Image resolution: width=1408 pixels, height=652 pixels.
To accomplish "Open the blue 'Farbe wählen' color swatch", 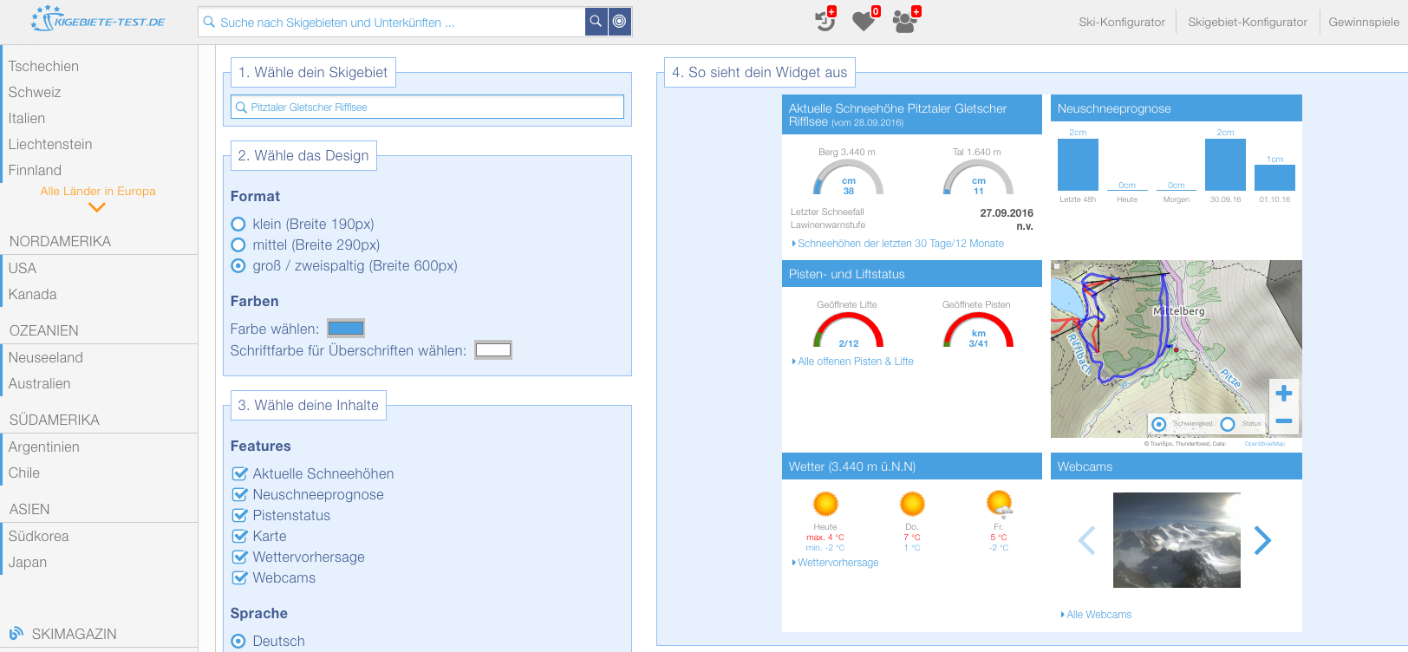I will tap(346, 329).
